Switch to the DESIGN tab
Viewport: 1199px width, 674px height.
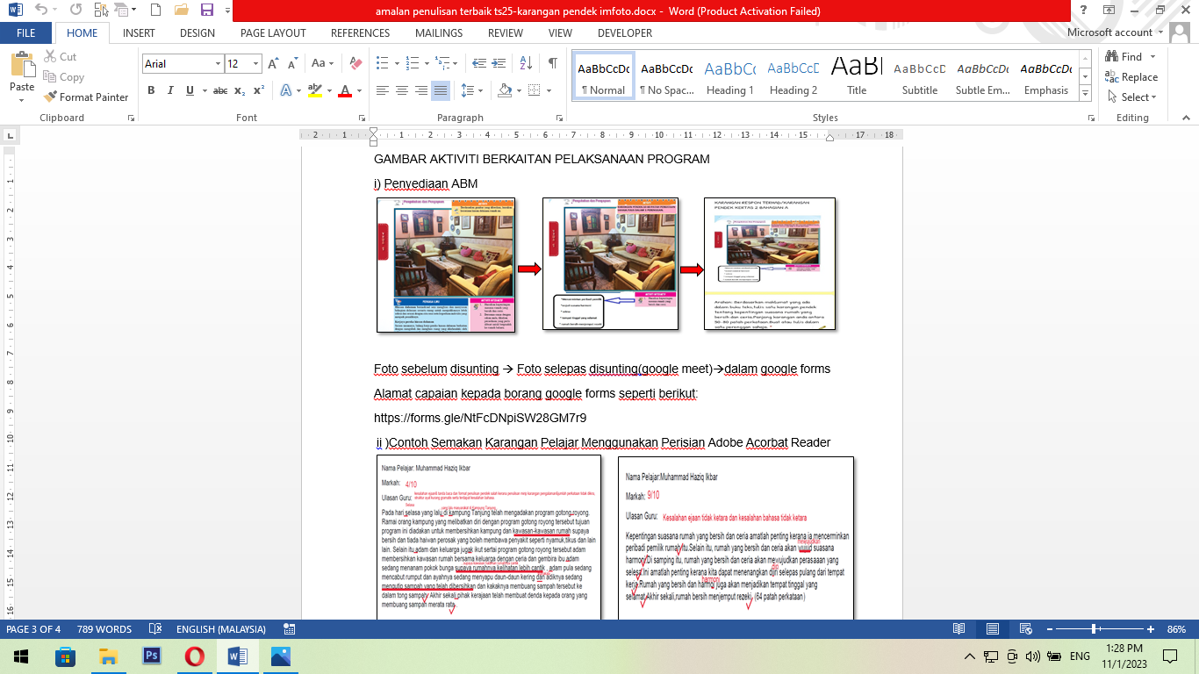197,33
